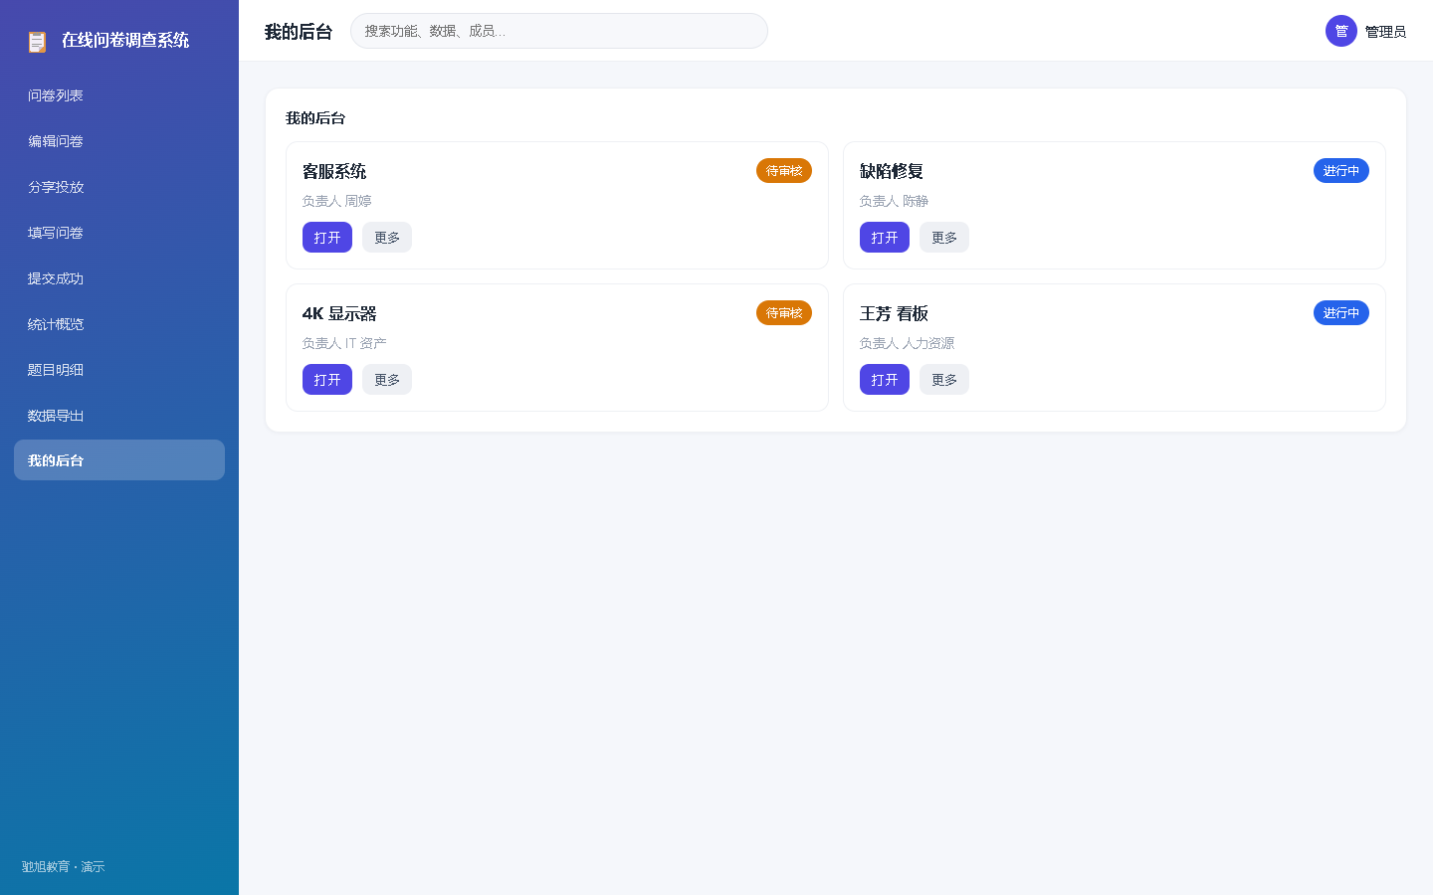Open 问卷列表 in sidebar
The image size is (1433, 895).
click(119, 95)
